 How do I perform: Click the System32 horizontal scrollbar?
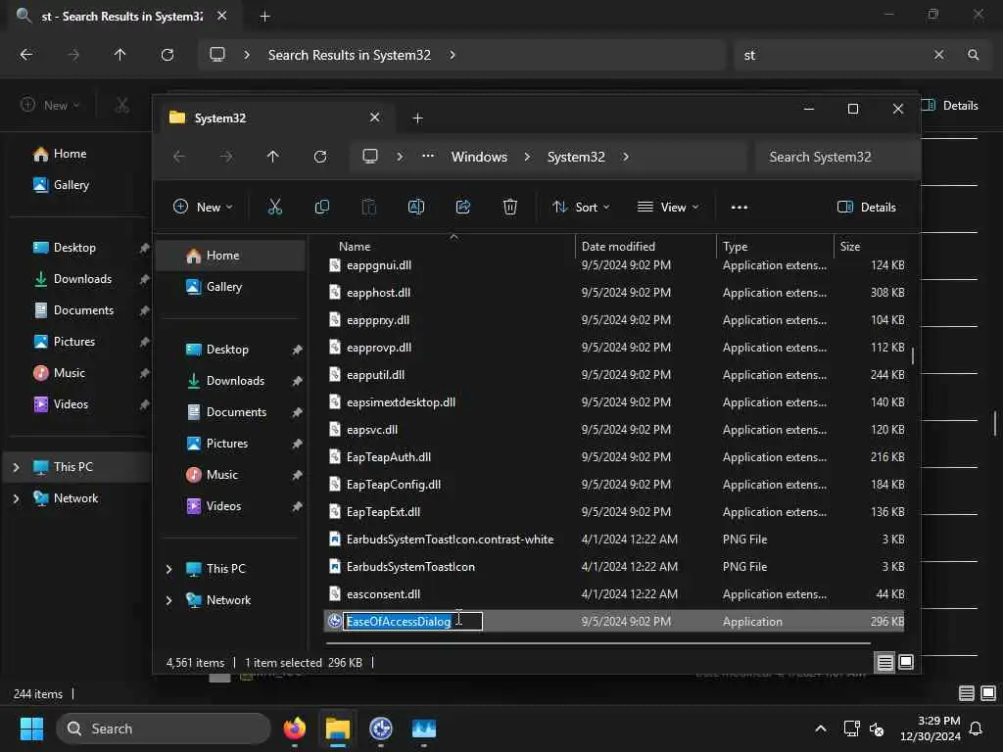pyautogui.click(x=598, y=643)
